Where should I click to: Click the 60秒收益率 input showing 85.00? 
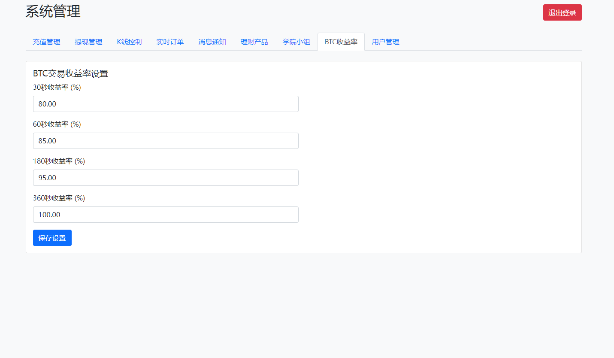[x=166, y=141]
